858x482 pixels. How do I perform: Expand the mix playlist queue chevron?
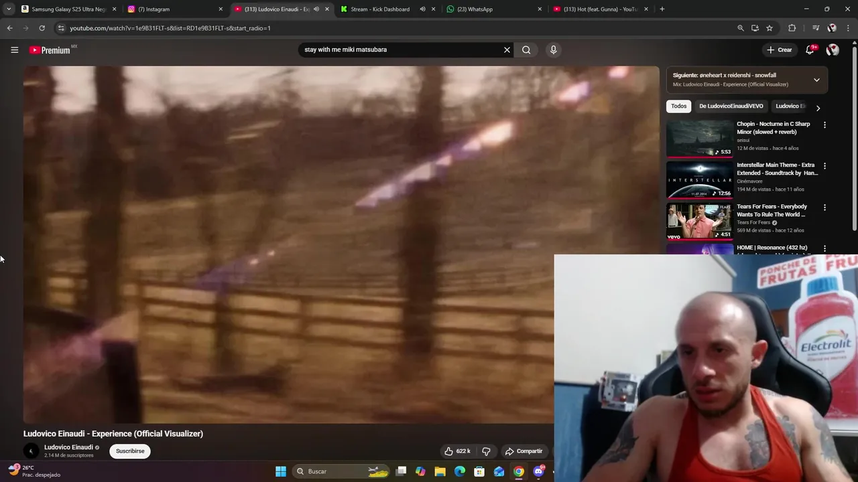point(816,80)
